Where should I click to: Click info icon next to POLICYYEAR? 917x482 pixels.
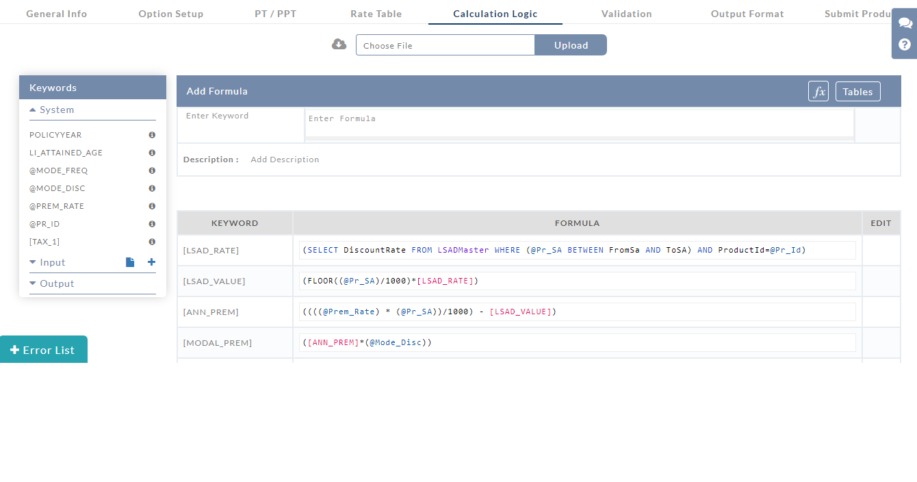tap(152, 136)
